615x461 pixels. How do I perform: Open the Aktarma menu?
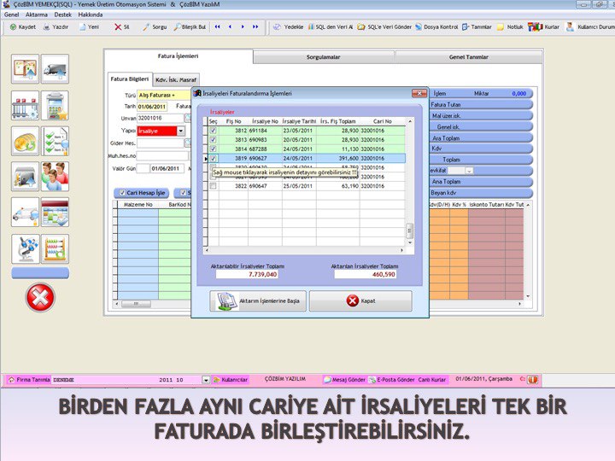(37, 15)
